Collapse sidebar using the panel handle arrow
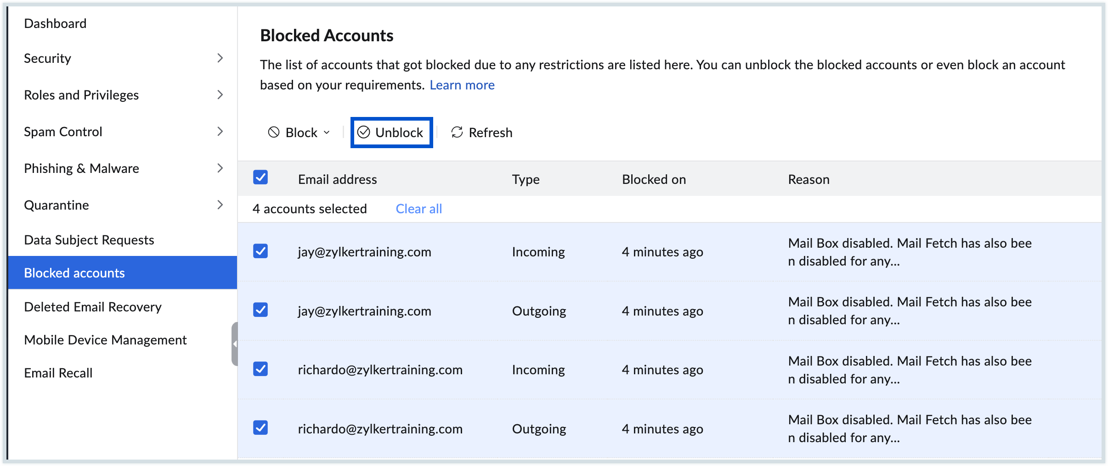The width and height of the screenshot is (1108, 466). click(235, 344)
